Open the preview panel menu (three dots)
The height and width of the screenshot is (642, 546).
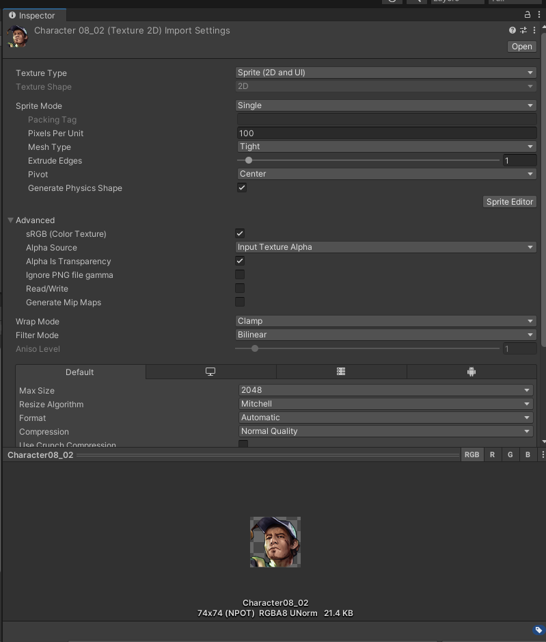click(542, 454)
